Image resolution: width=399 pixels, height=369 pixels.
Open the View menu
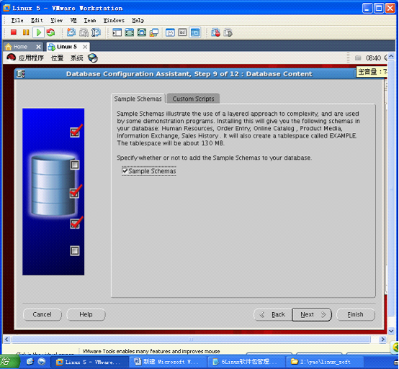(56, 20)
